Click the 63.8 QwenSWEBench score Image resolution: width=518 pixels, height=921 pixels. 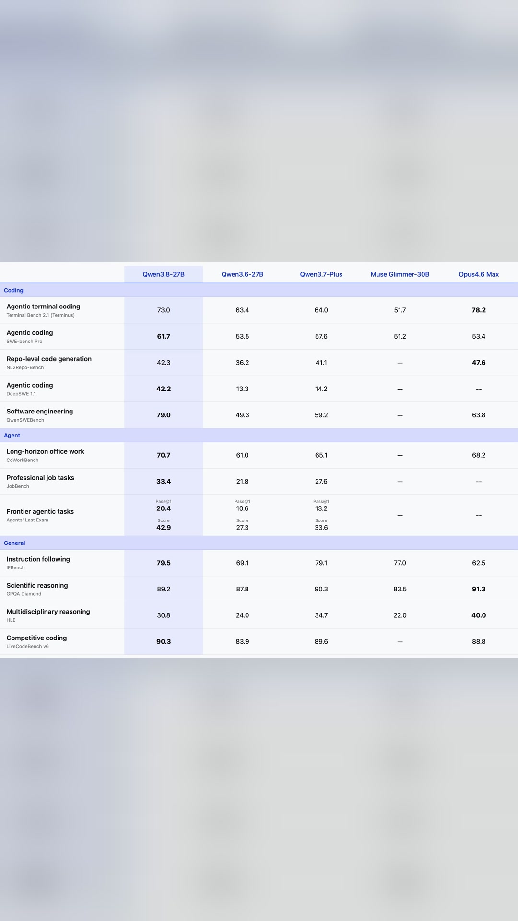tap(479, 415)
